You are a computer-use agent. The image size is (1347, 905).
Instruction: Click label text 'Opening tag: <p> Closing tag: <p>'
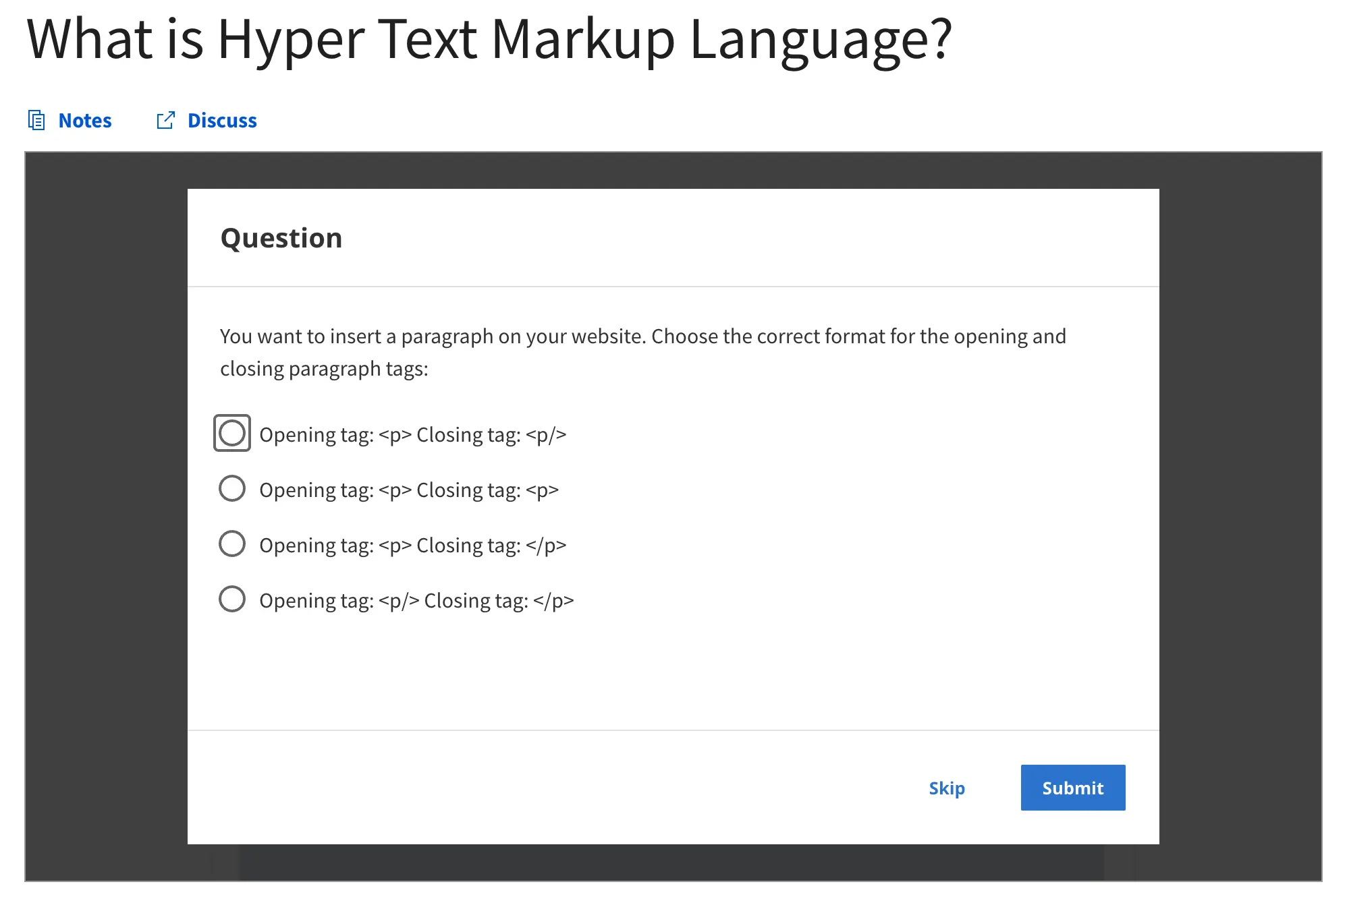(x=409, y=490)
